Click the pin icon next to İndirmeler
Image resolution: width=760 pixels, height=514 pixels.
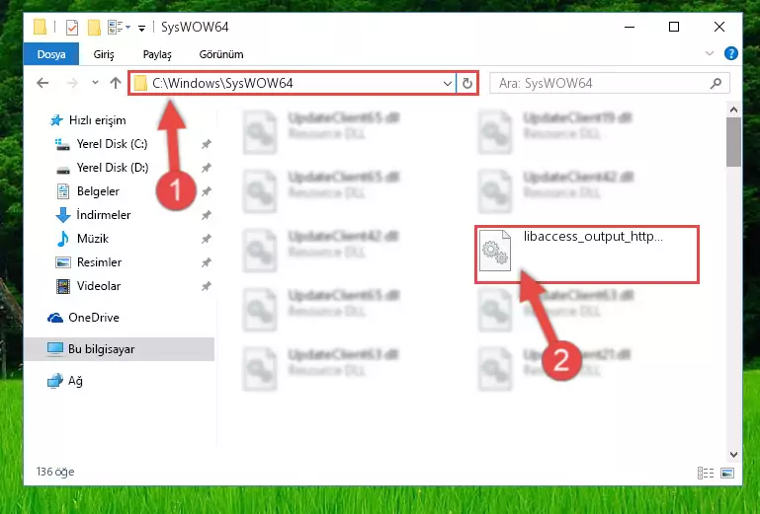[x=206, y=215]
